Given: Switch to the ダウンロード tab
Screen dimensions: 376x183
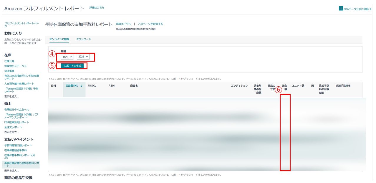Looking at the screenshot, I should [x=84, y=39].
